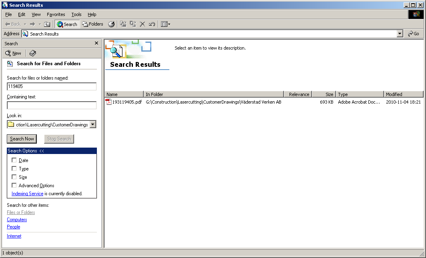426x258 pixels.
Task: Open the History toolbar icon
Action: click(x=111, y=24)
